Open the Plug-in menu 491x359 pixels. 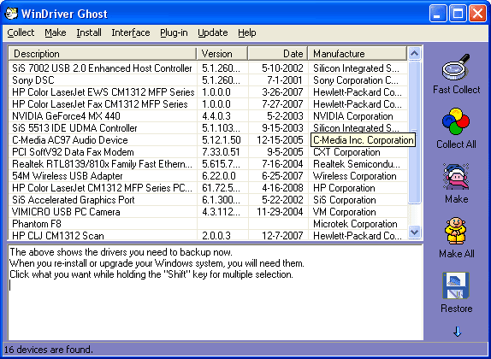[174, 32]
